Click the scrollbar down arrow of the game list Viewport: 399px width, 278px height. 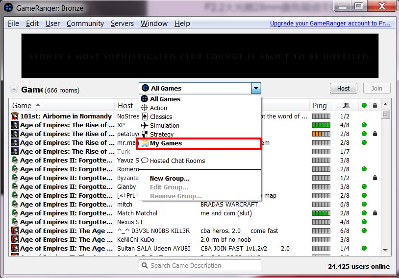point(385,250)
